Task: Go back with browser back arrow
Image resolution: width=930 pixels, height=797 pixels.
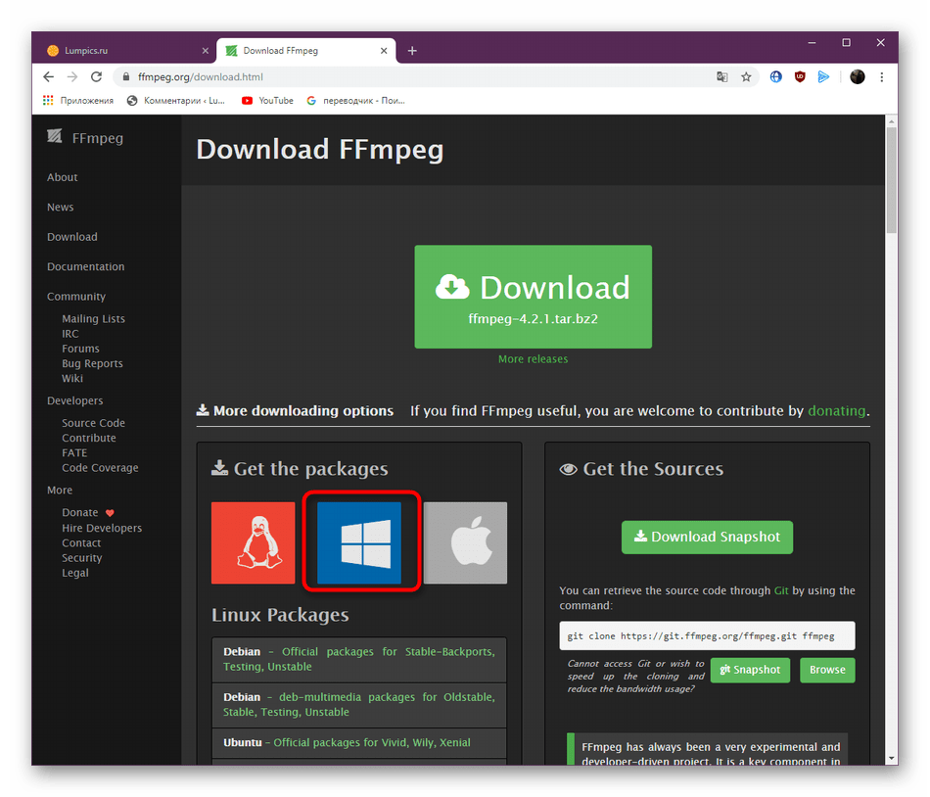Action: 49,76
